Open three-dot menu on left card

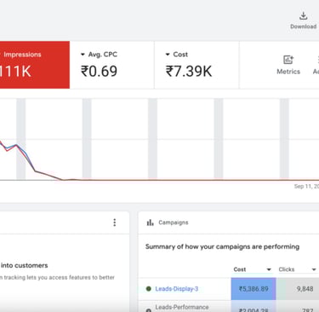[x=115, y=222]
